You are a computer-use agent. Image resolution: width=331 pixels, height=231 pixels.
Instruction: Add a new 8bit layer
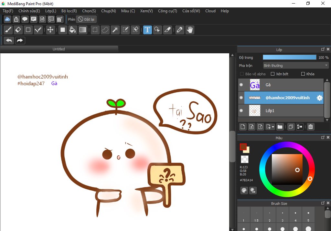point(251,127)
